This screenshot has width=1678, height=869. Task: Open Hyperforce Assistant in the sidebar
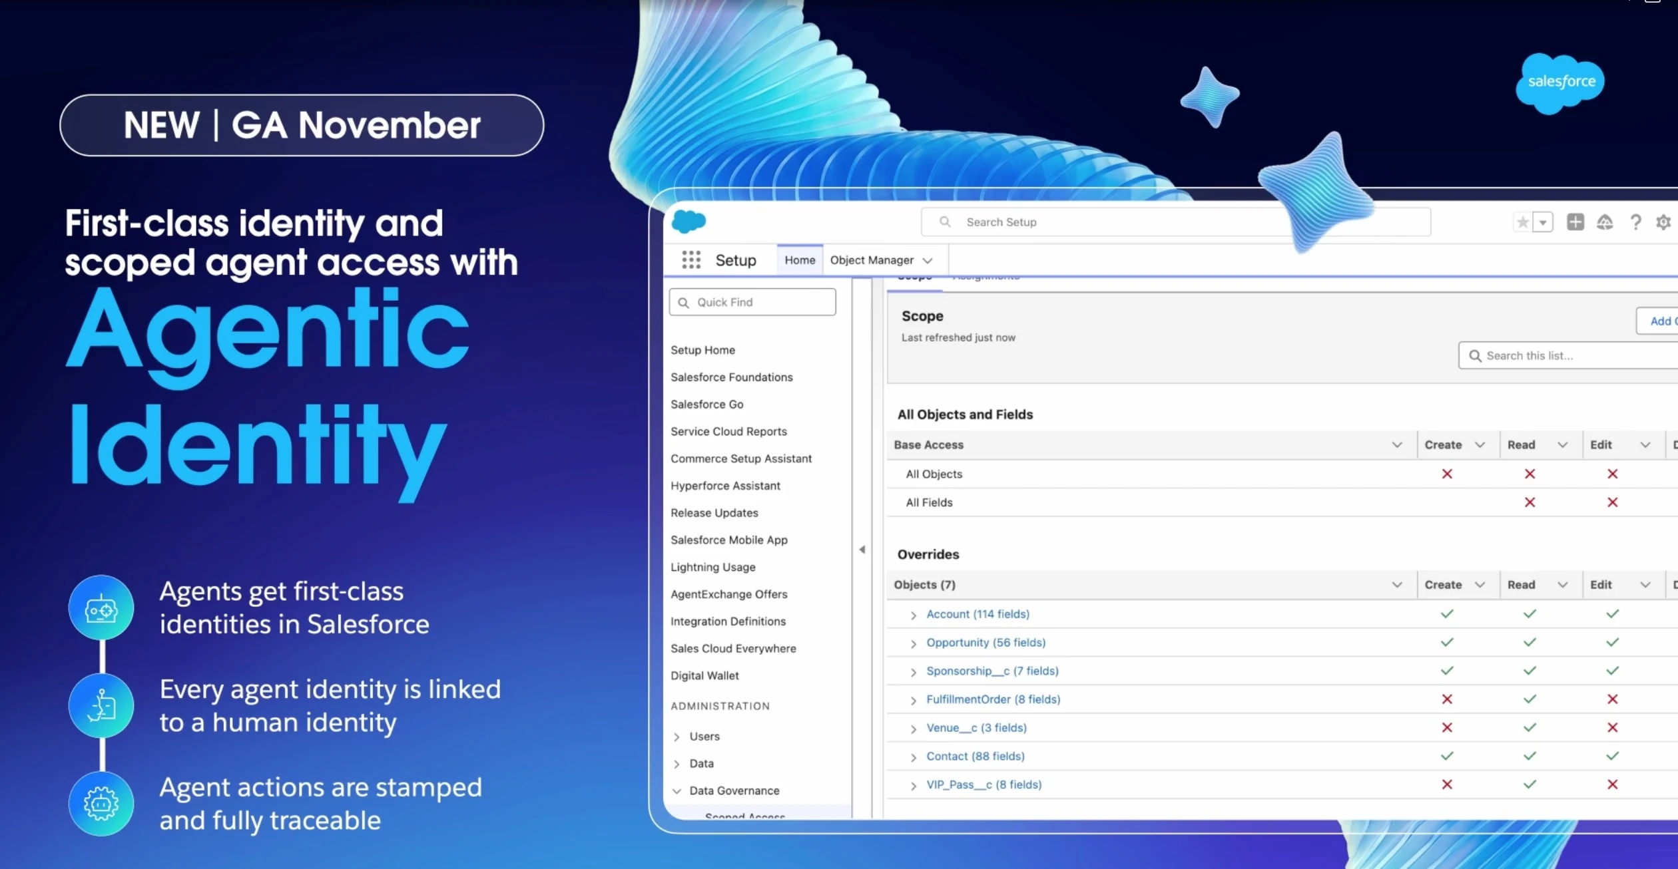coord(725,486)
